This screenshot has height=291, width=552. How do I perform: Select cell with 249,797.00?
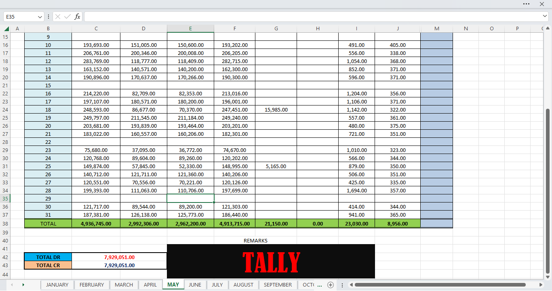tap(96, 118)
